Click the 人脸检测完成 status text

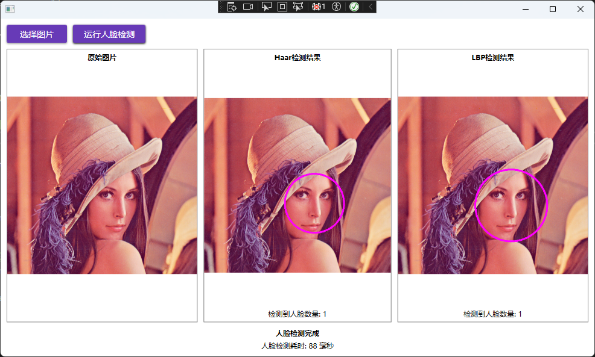[x=297, y=333]
